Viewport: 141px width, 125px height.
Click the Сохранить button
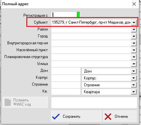pos(76,116)
